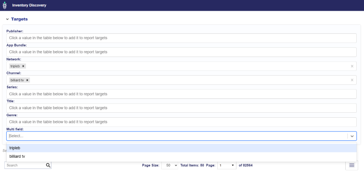Toggle the Multi field dropdown arrow
Viewport: 364px width, 172px height.
[x=352, y=136]
